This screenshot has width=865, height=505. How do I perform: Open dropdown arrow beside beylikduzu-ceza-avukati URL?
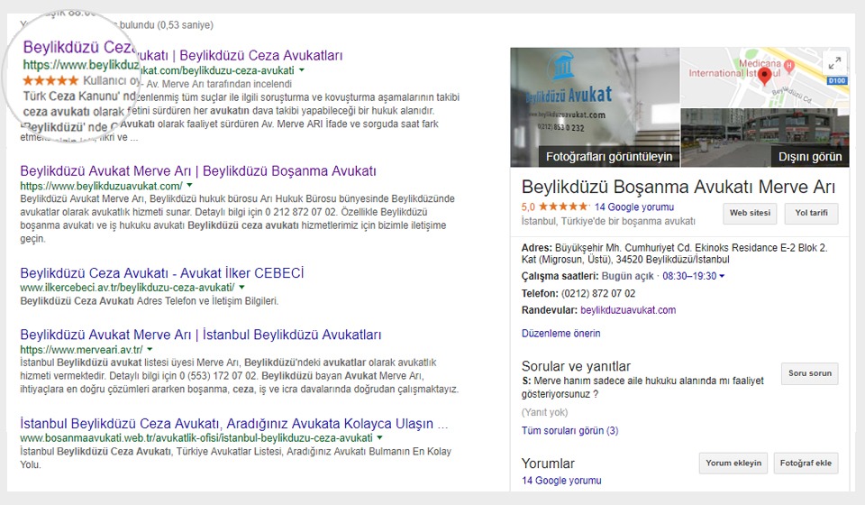(302, 70)
